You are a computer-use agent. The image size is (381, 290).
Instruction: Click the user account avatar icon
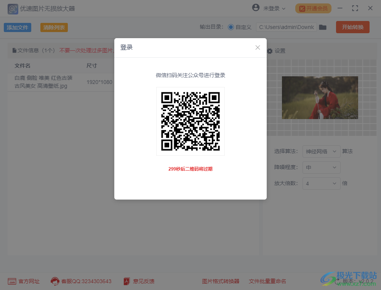pos(255,8)
